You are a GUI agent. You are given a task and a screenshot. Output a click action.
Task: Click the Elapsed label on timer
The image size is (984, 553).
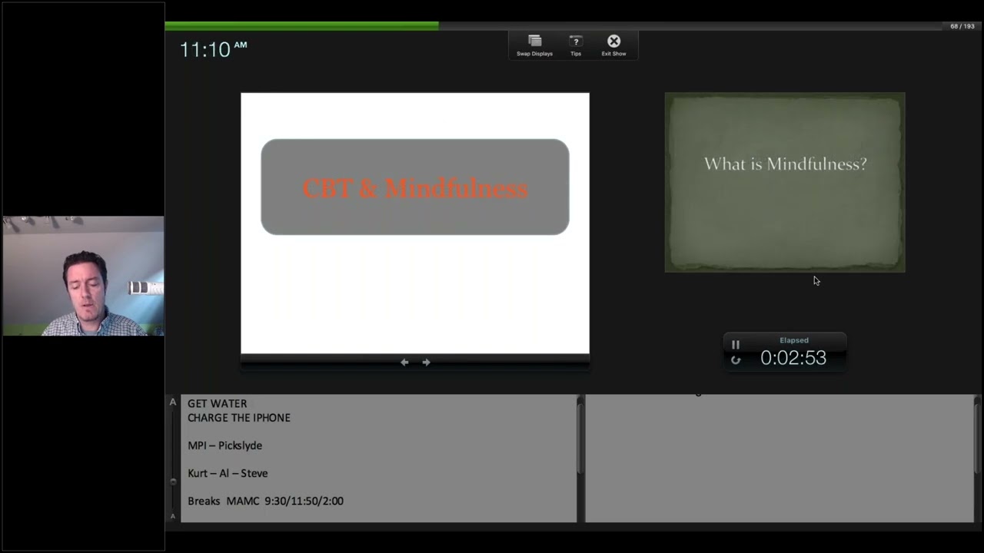794,340
